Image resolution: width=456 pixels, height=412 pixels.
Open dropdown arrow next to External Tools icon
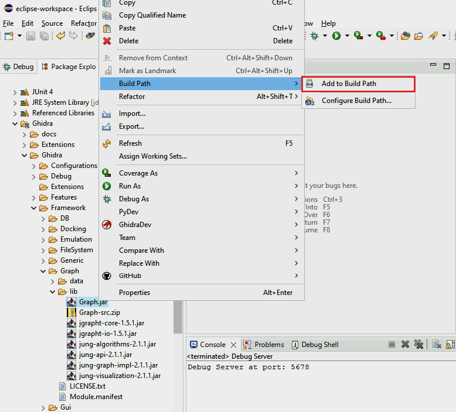[392, 36]
